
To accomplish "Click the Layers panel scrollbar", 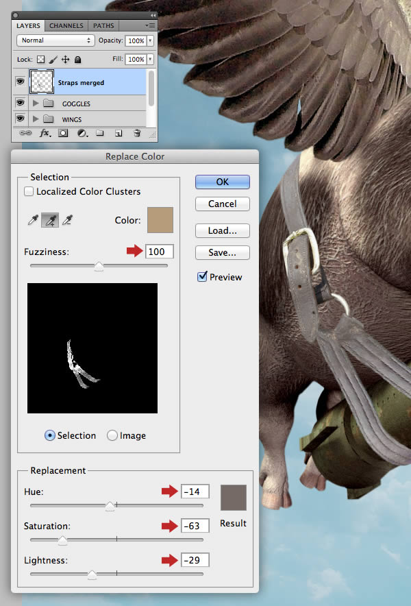I will coord(151,88).
